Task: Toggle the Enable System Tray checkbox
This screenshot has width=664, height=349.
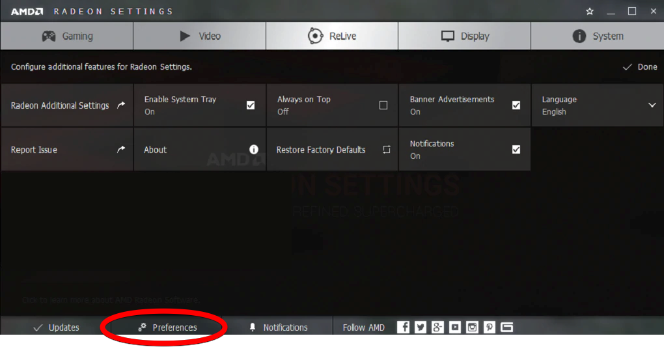Action: [x=251, y=105]
